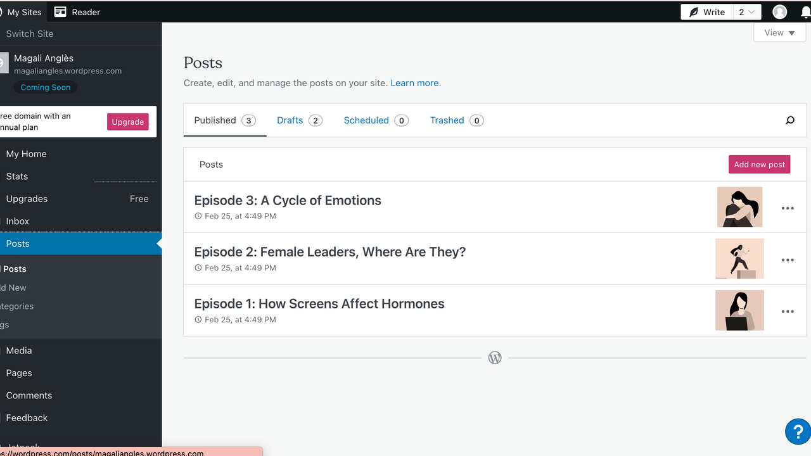Click the pink Upgrade button

[x=127, y=122]
